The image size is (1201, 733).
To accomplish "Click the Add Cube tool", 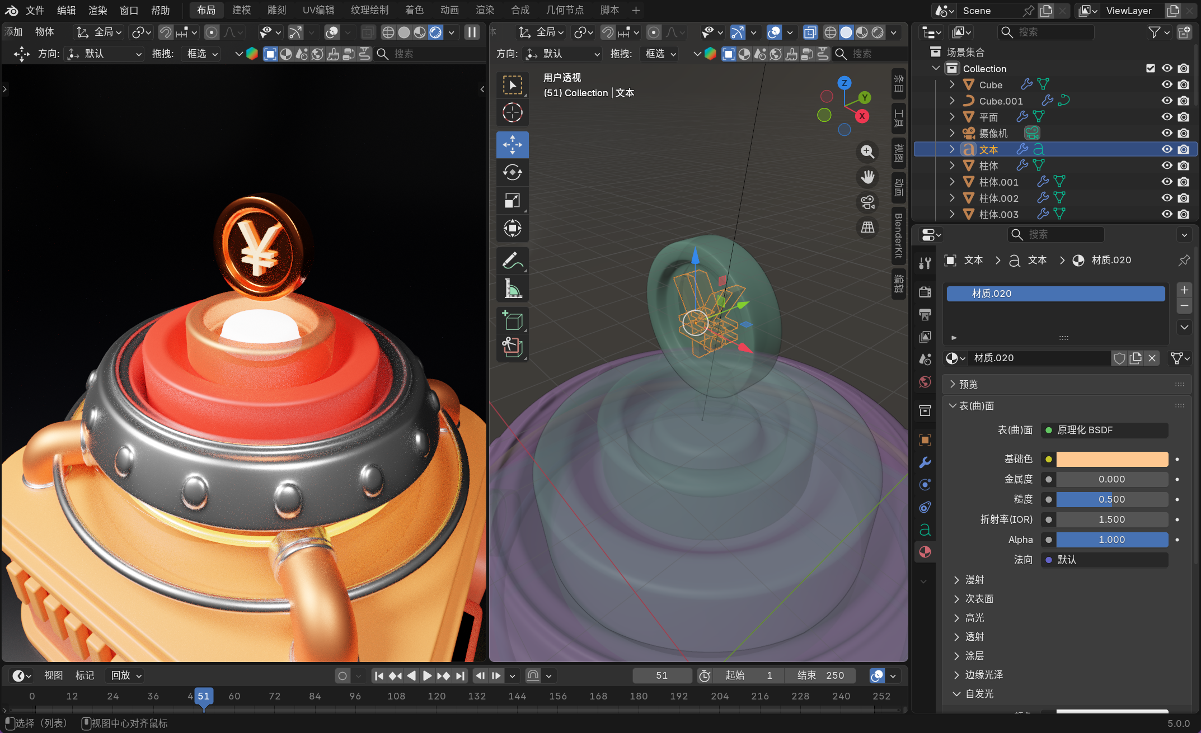I will point(512,321).
